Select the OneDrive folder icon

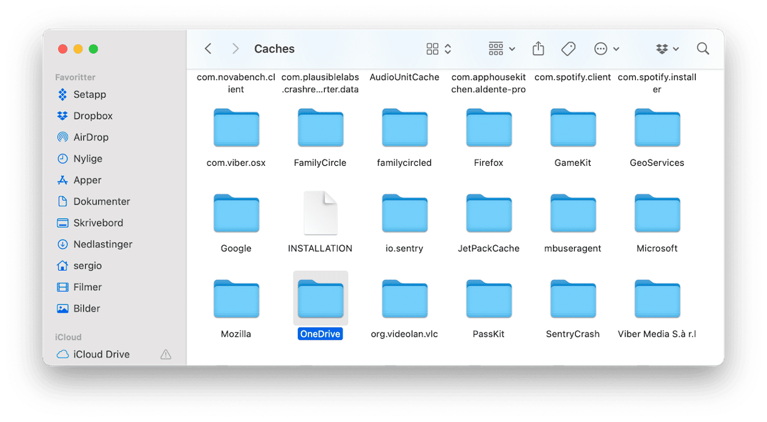click(320, 300)
